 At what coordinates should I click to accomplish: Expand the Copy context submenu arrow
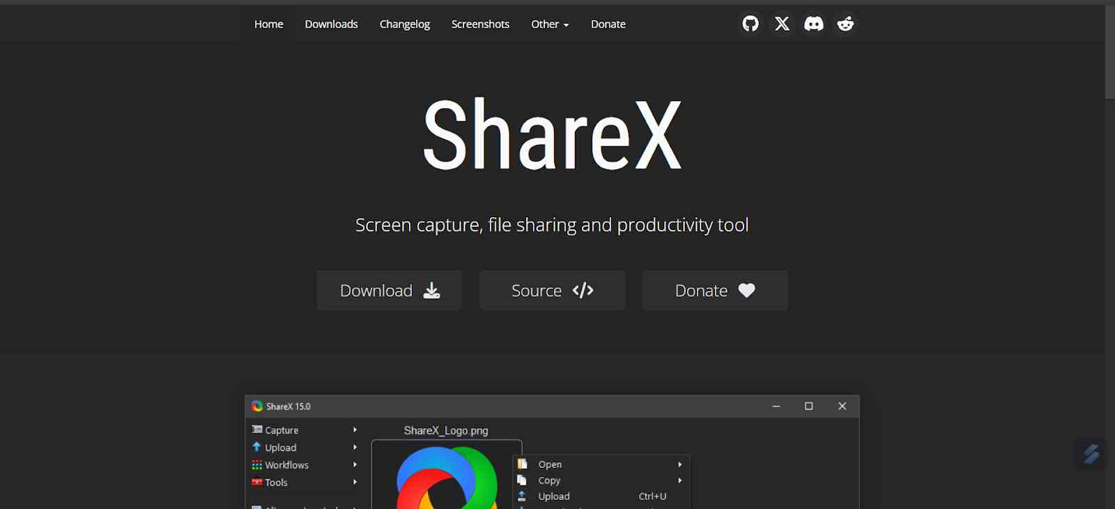679,480
